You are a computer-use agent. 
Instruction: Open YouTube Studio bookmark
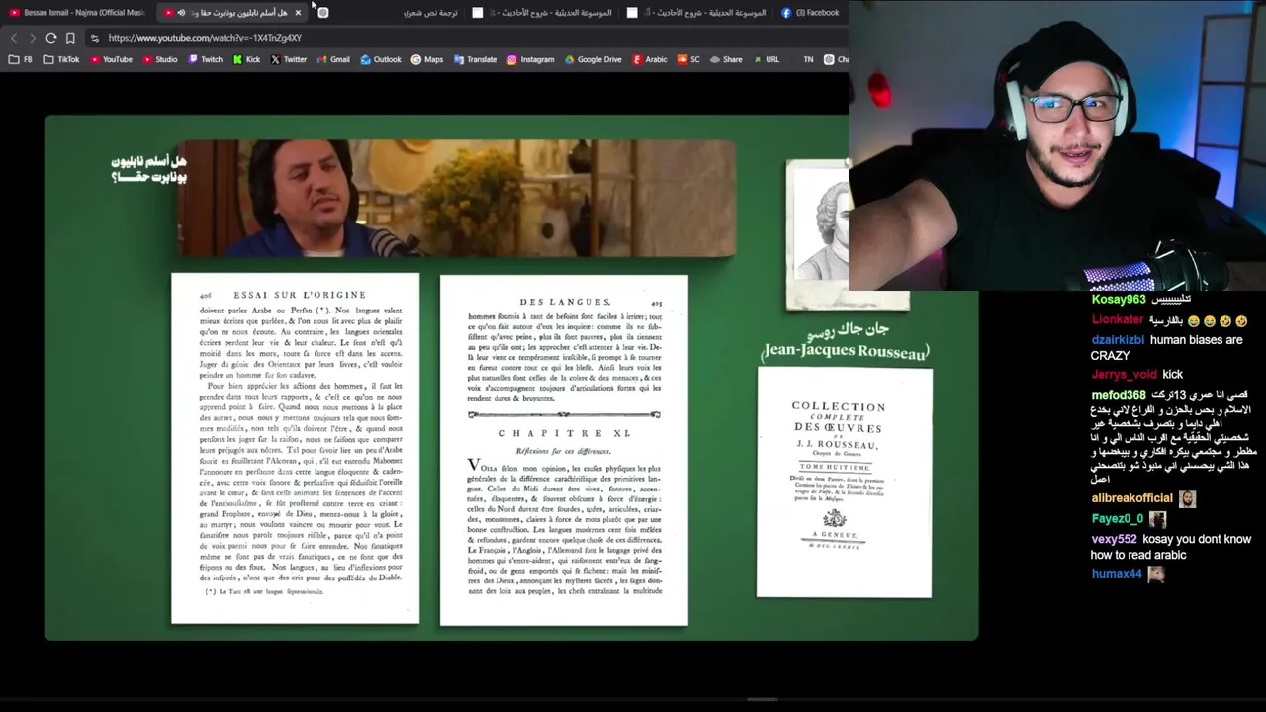(x=160, y=59)
